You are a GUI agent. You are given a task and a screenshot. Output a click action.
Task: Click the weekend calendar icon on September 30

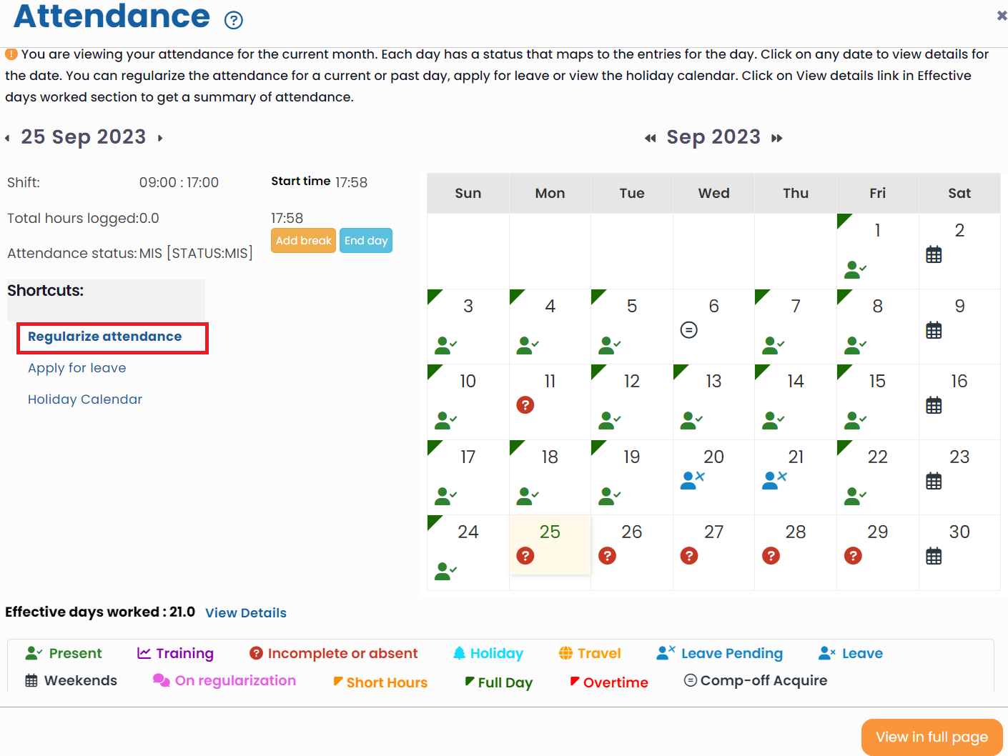point(934,556)
